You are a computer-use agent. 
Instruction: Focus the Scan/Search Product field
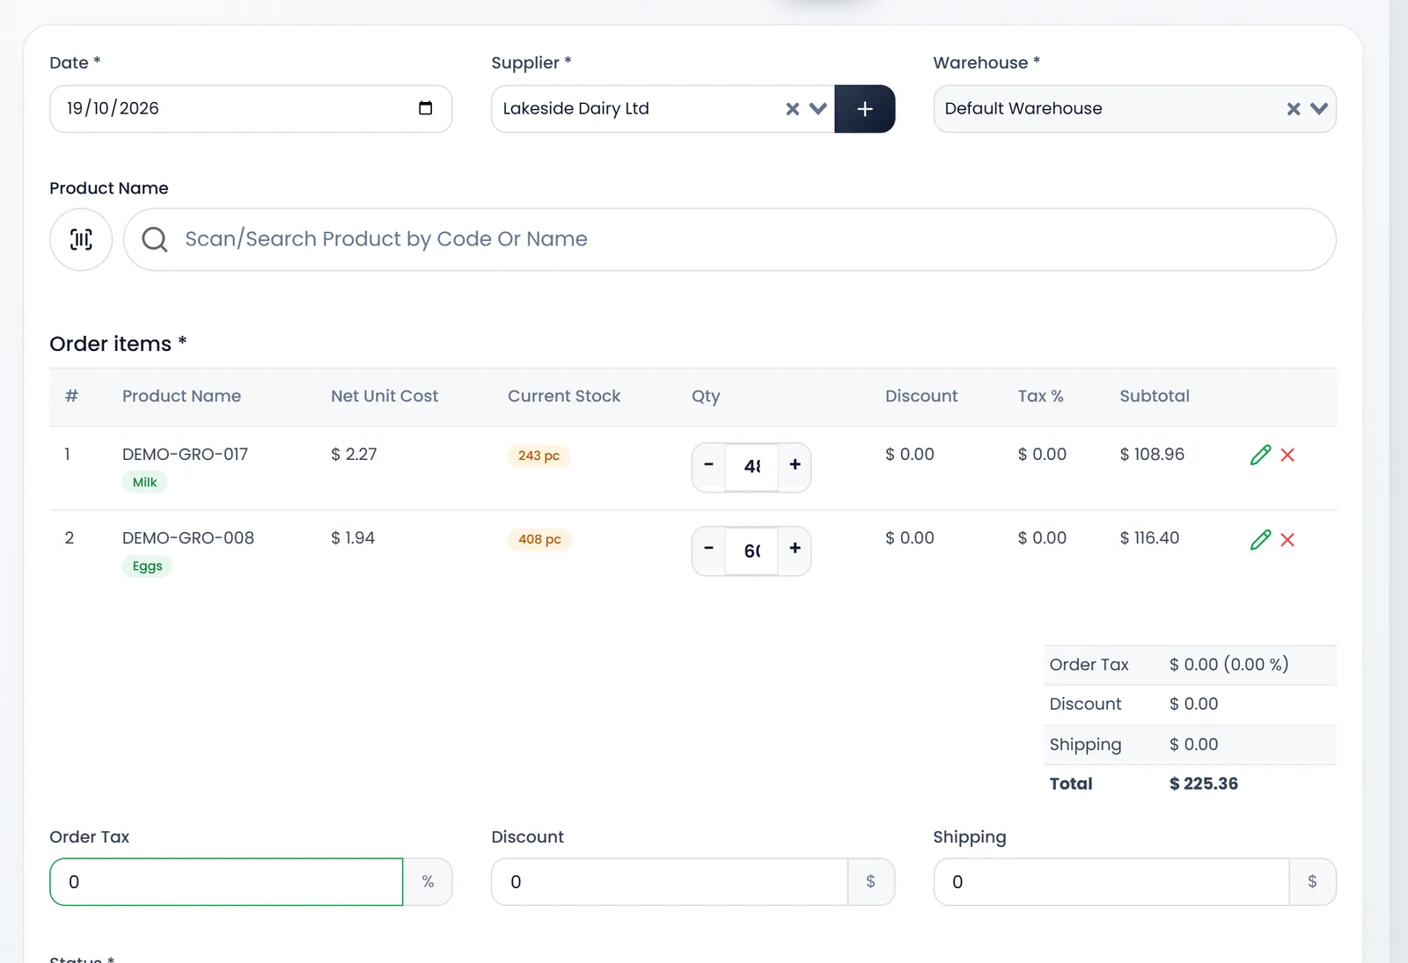pos(730,239)
